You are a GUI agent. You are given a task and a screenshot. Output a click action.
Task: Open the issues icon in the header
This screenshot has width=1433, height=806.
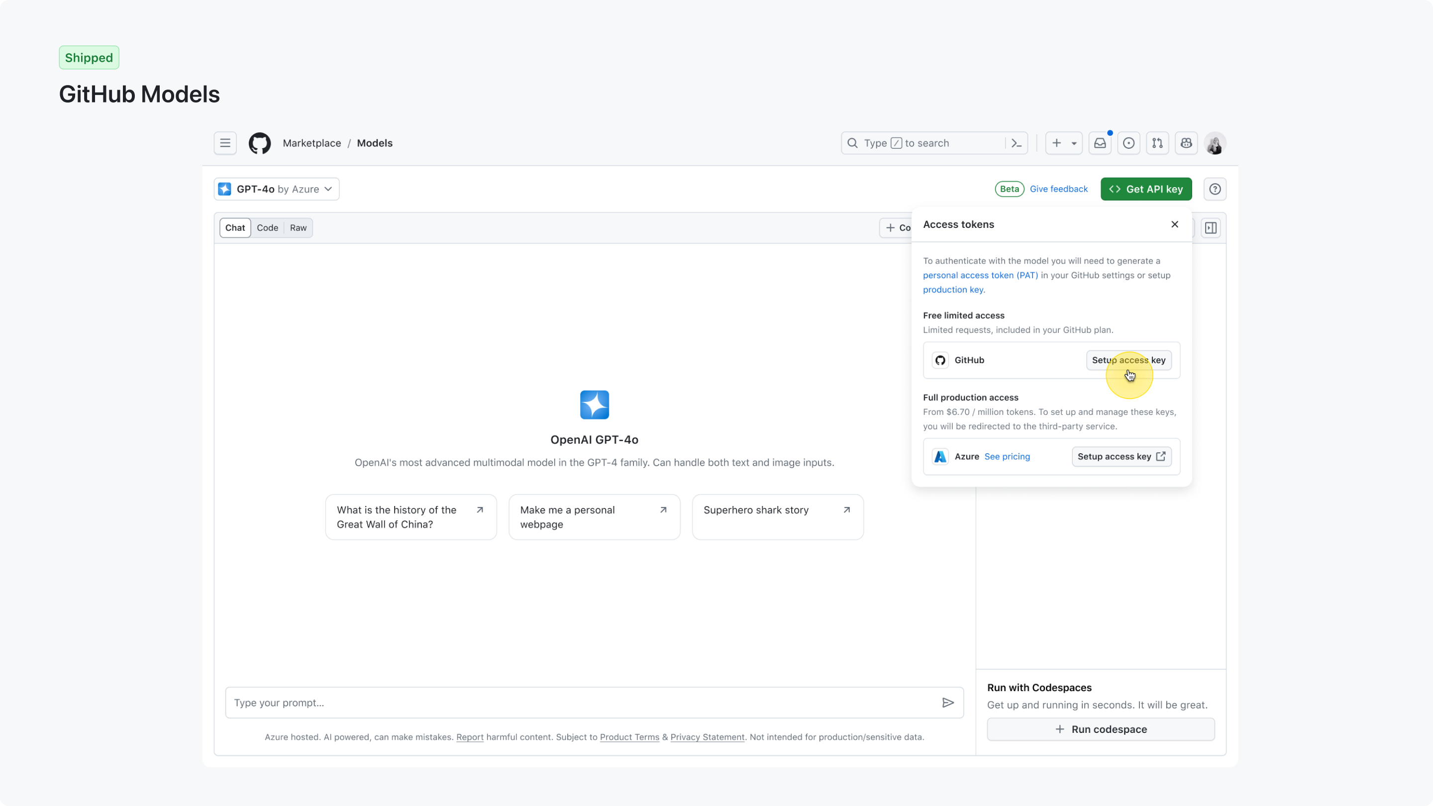click(x=1128, y=143)
